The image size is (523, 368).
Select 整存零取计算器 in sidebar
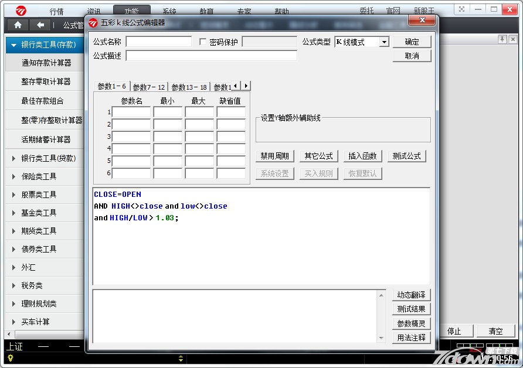pyautogui.click(x=46, y=81)
